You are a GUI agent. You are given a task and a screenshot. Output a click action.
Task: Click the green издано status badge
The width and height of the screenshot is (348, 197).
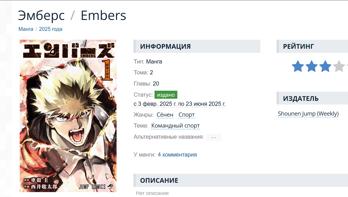pyautogui.click(x=166, y=95)
